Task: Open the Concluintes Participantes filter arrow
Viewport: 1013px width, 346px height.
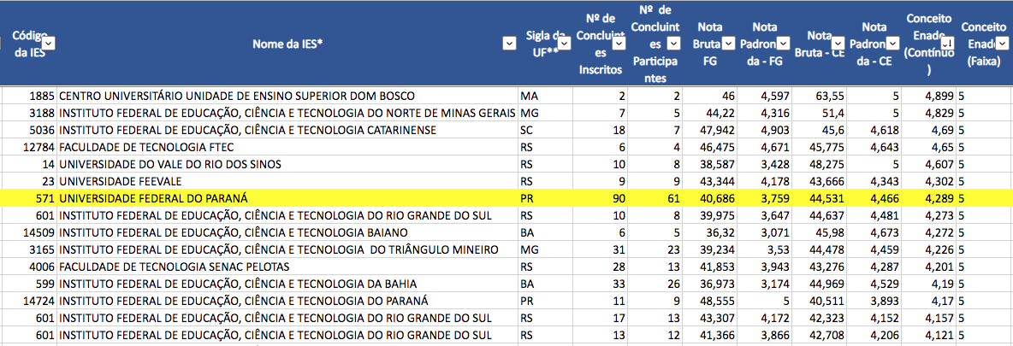Action: [x=672, y=43]
